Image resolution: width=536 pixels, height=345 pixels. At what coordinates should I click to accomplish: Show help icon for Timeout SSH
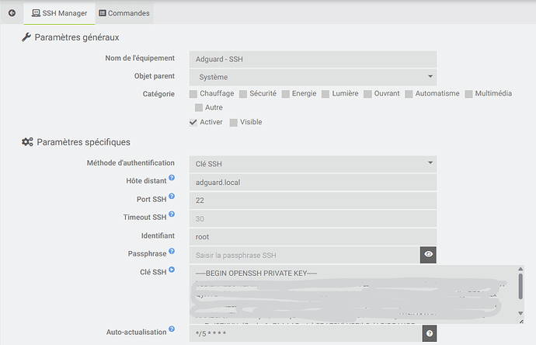(x=172, y=214)
